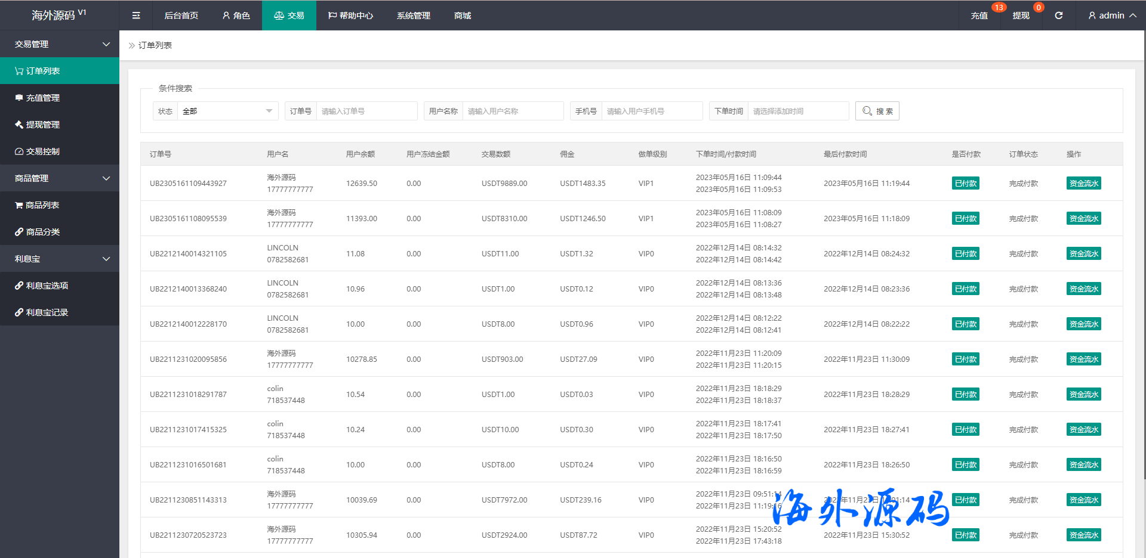This screenshot has height=558, width=1146.
Task: Click 已付款 badge for order UB2212140014321105
Action: 965,254
